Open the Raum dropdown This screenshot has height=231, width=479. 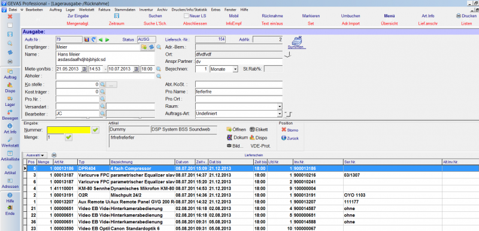(x=280, y=106)
